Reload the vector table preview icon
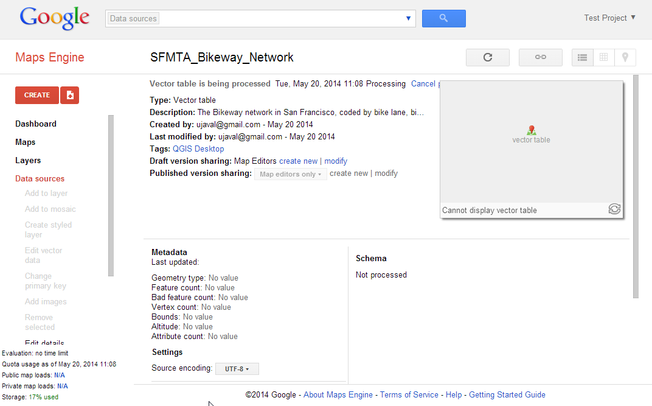The width and height of the screenshot is (652, 406). point(614,209)
